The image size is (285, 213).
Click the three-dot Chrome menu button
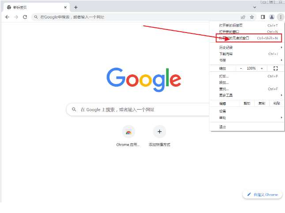(x=281, y=17)
